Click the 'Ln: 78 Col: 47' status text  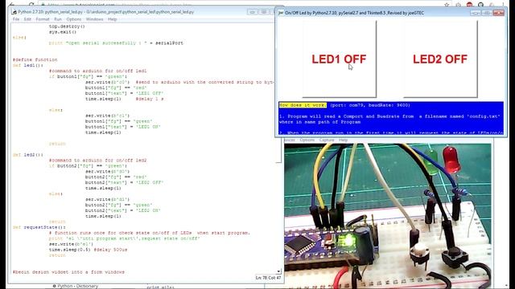268,278
